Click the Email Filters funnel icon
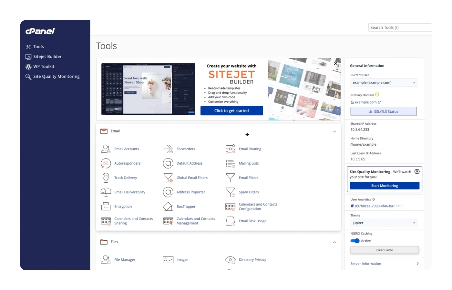Screen dimensions: 452x290 (230, 178)
